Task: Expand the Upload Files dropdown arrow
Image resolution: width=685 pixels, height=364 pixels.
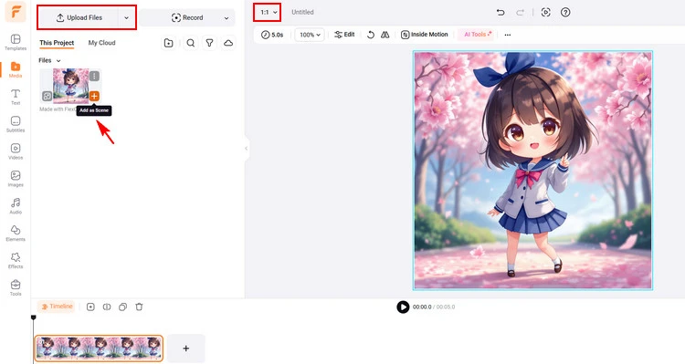Action: pos(126,18)
